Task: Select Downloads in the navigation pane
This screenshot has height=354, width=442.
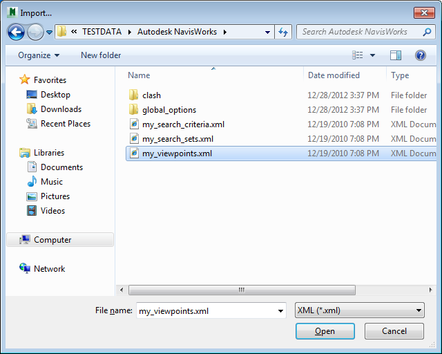Action: click(x=61, y=109)
